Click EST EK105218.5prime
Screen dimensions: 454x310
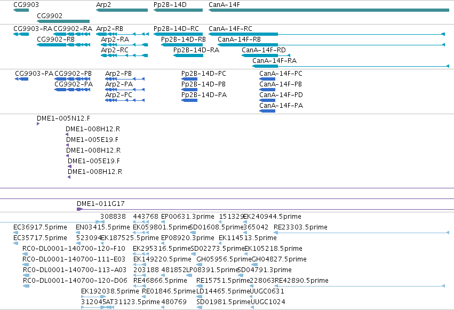246,254
